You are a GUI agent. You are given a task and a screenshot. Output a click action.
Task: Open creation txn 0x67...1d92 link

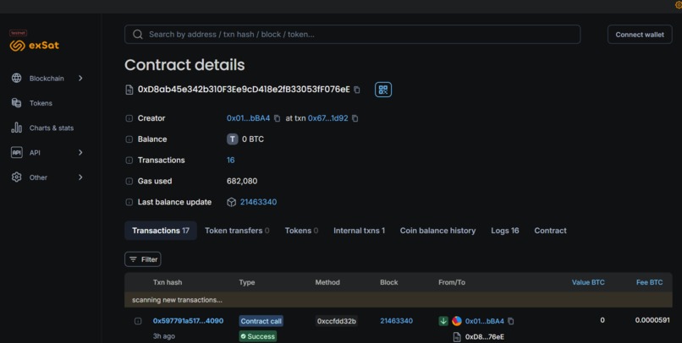(x=328, y=118)
